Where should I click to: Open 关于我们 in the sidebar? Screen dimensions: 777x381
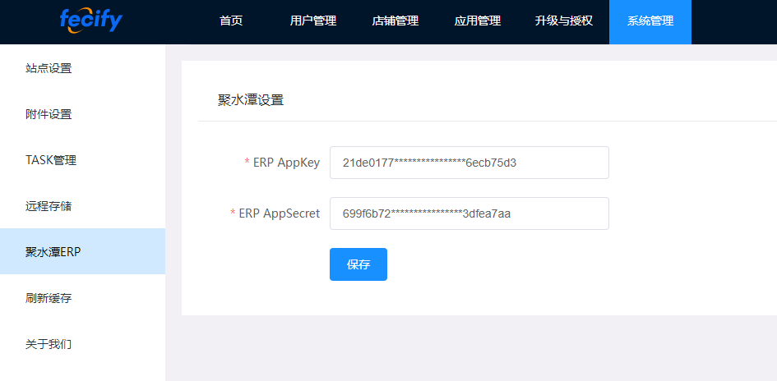point(82,344)
